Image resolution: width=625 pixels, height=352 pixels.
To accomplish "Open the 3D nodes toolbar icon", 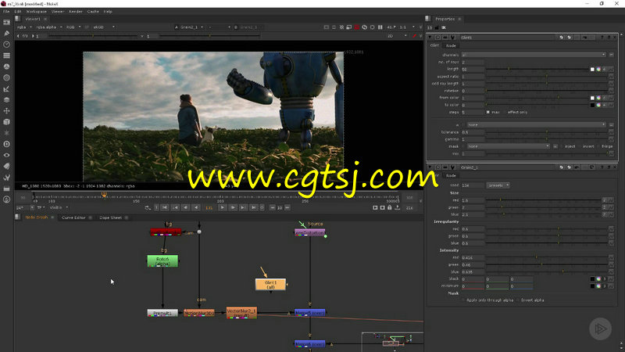I will [6, 122].
